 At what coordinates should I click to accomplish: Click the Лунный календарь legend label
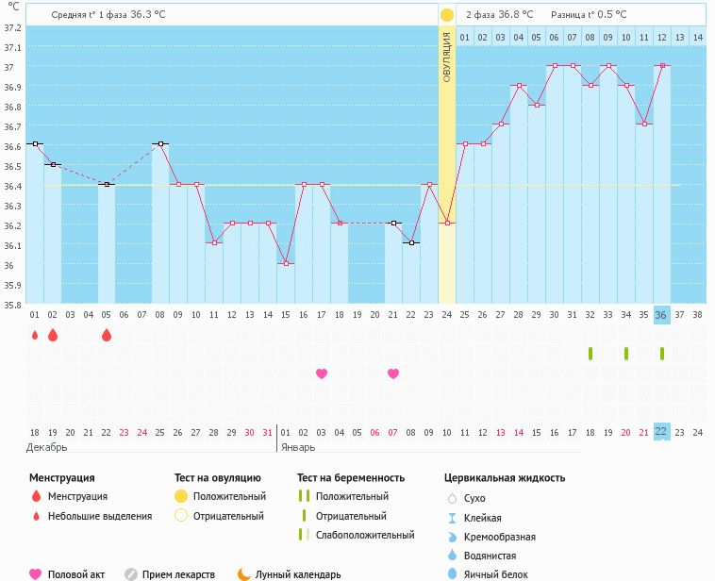(x=298, y=574)
